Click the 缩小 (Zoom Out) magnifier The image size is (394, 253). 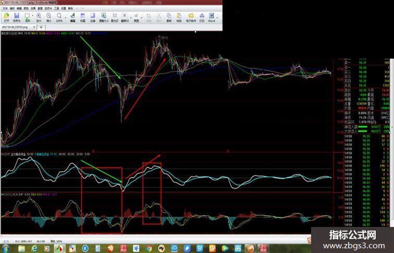tap(49, 17)
